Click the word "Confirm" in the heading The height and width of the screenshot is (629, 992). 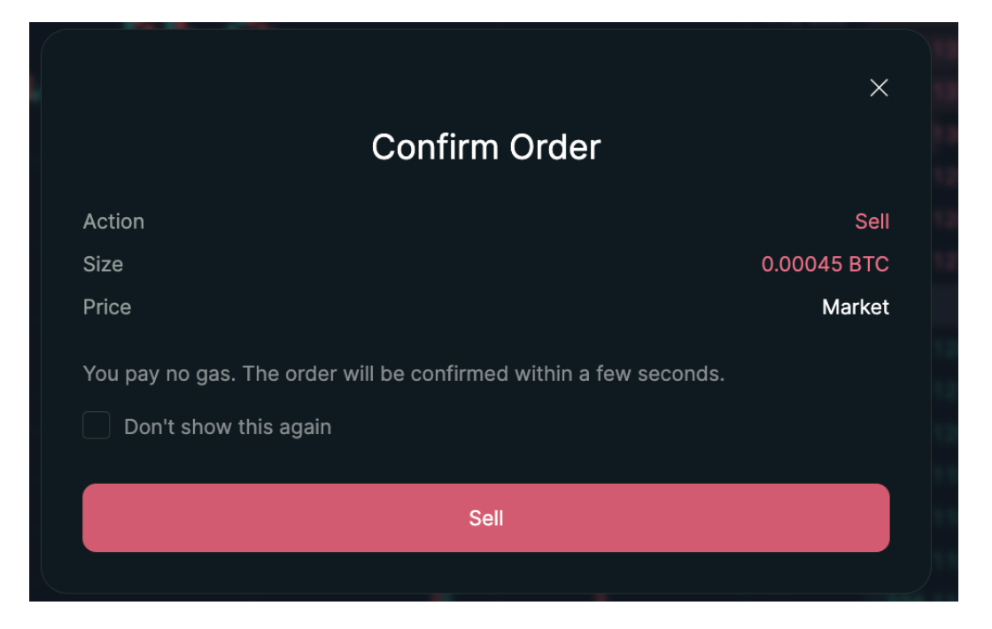pos(429,147)
